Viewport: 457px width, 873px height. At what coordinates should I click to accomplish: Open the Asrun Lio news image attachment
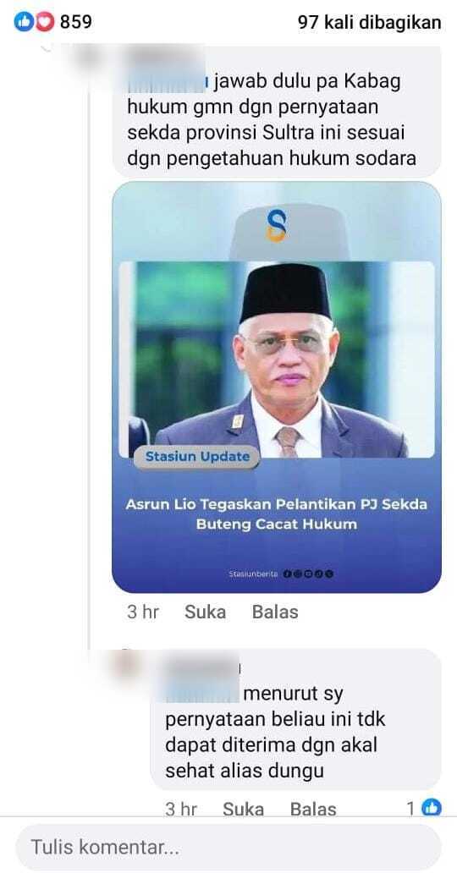277,387
